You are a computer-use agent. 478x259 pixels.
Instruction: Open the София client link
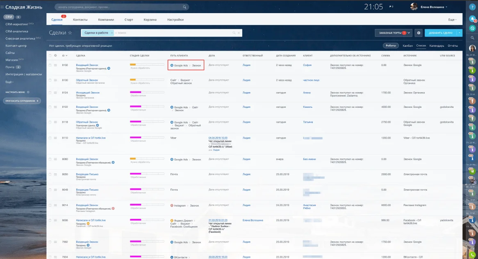point(307,65)
